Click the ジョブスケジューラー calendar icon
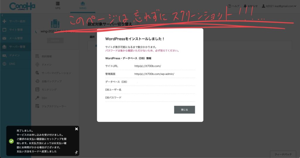300x158 pixels. point(37,106)
